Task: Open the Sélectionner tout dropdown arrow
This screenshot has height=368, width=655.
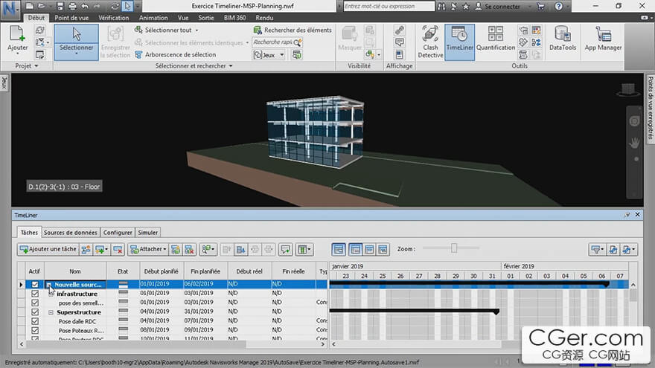Action: coord(196,30)
